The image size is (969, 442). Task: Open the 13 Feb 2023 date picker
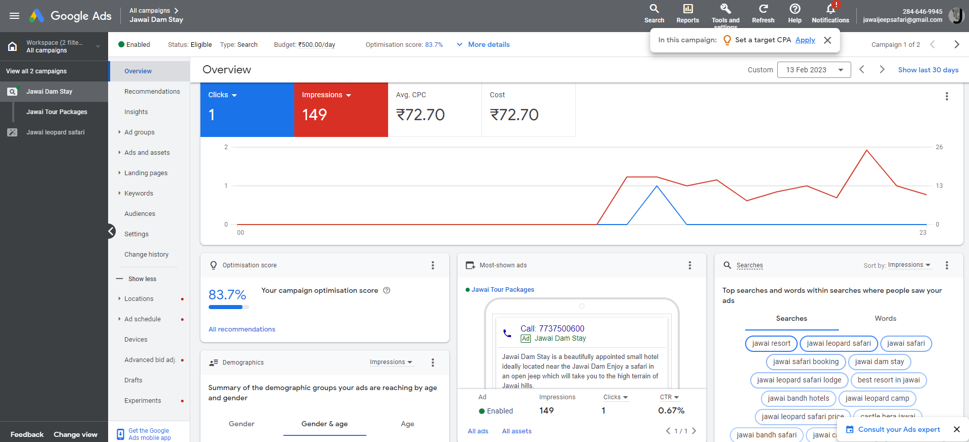814,70
